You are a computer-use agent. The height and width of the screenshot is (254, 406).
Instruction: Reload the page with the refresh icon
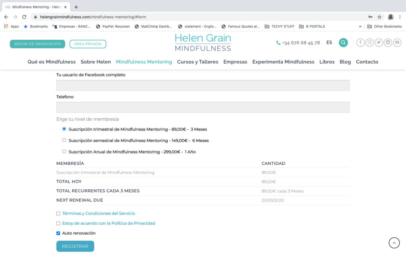coord(24,17)
